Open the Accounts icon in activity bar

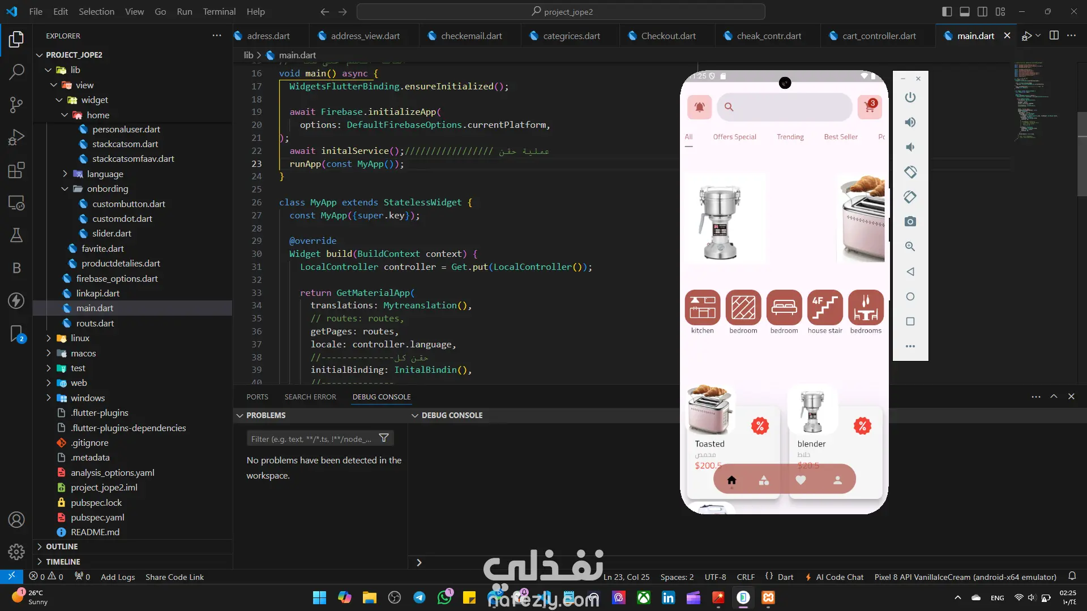pyautogui.click(x=16, y=519)
